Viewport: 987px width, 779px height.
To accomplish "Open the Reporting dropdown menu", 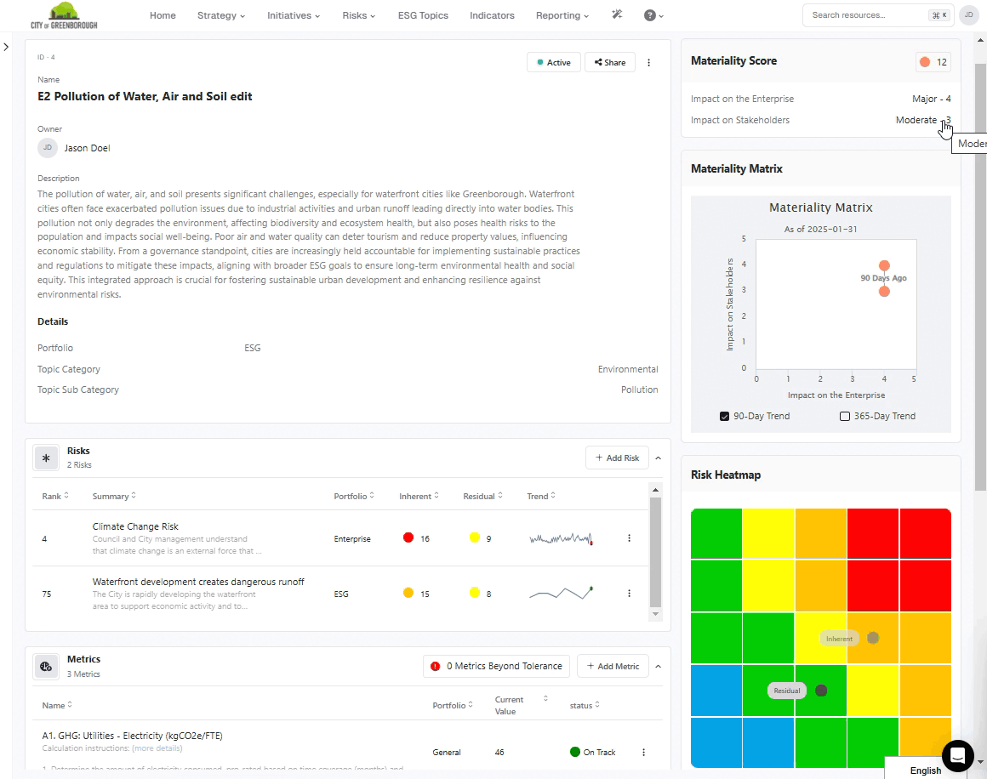I will click(562, 14).
